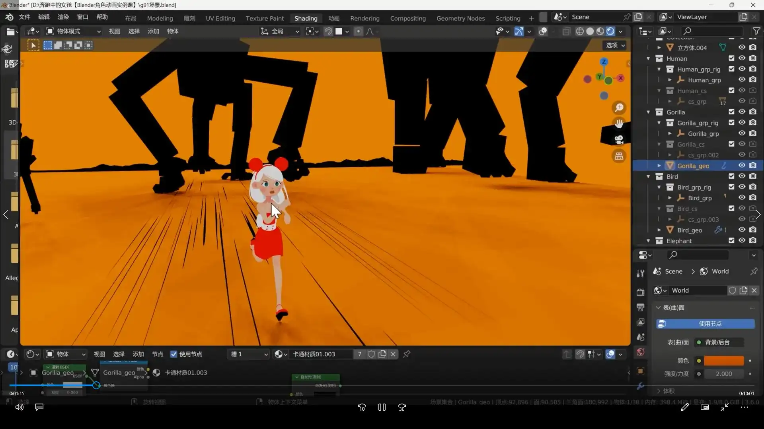Screen dimensions: 764x429
Task: Click the 强度/力度 value field showing 2.000
Action: 723,374
